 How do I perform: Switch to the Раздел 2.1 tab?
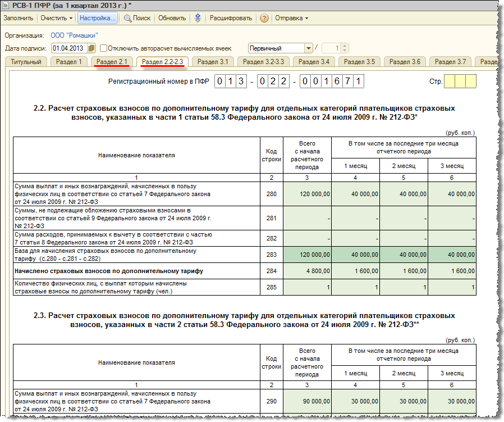112,62
